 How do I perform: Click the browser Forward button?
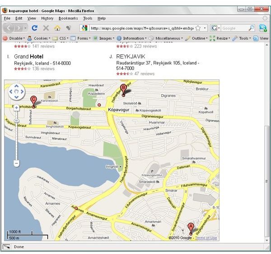pos(19,28)
